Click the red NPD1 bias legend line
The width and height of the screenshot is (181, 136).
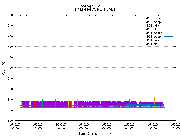[168, 40]
